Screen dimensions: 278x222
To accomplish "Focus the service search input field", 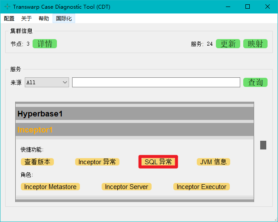I will (156, 82).
